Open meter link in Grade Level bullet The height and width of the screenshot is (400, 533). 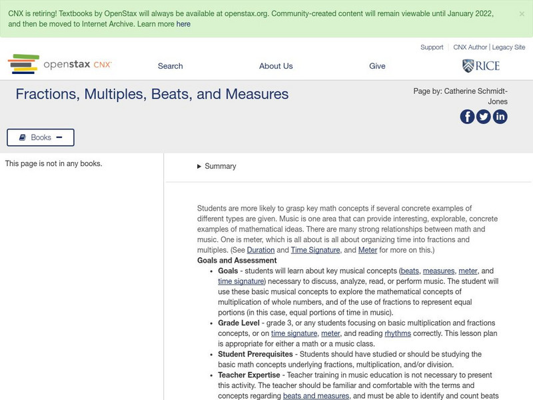[330, 333]
